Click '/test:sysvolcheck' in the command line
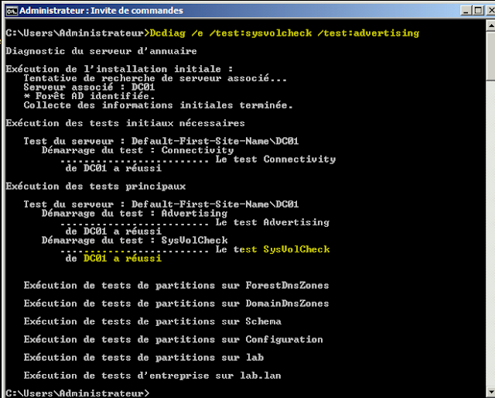This screenshot has width=495, height=398. click(261, 33)
